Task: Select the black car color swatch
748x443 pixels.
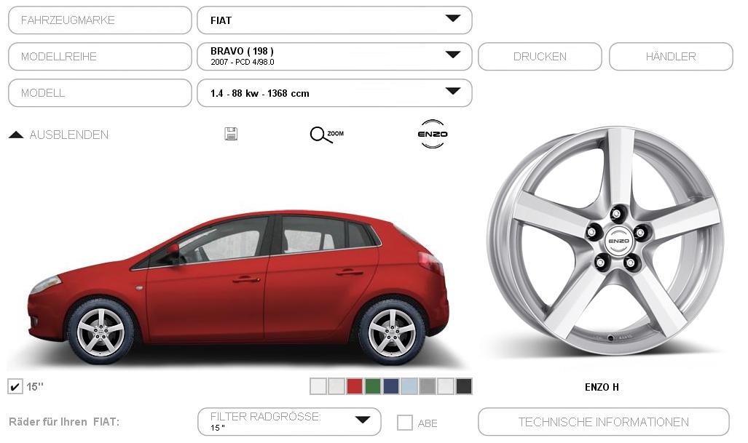Action: [464, 386]
